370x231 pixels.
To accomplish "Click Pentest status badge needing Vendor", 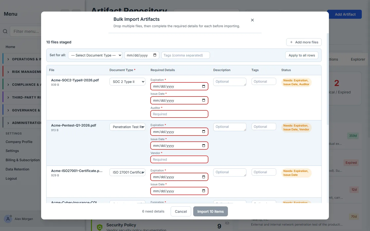I will [297, 128].
